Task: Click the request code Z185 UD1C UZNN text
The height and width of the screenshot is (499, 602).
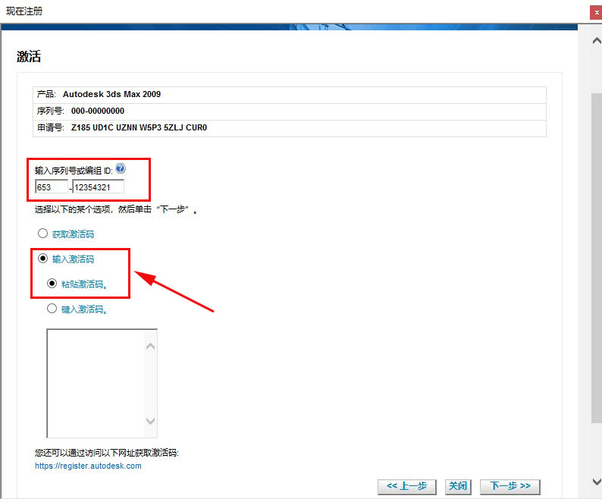Action: 139,127
